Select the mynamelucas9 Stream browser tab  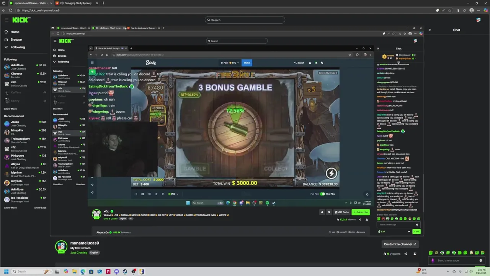[x=32, y=3]
